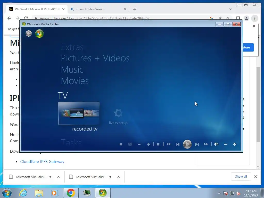This screenshot has width=264, height=198.
Task: Channel down with the minus next to guide icon
Action: pos(139,144)
